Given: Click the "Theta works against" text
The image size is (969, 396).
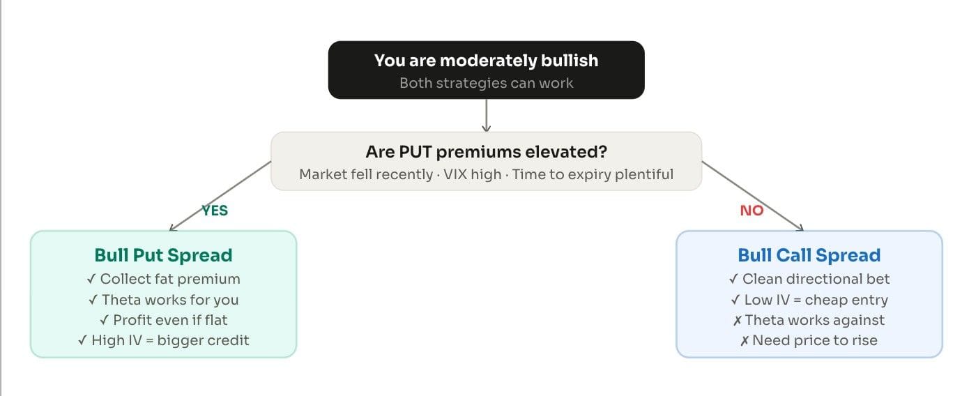Looking at the screenshot, I should [x=814, y=320].
